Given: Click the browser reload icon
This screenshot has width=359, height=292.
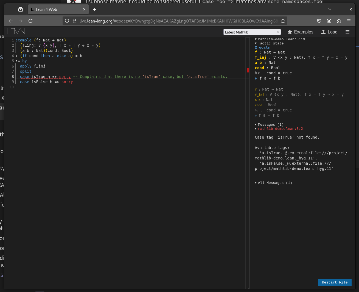Looking at the screenshot, I should pos(30,21).
